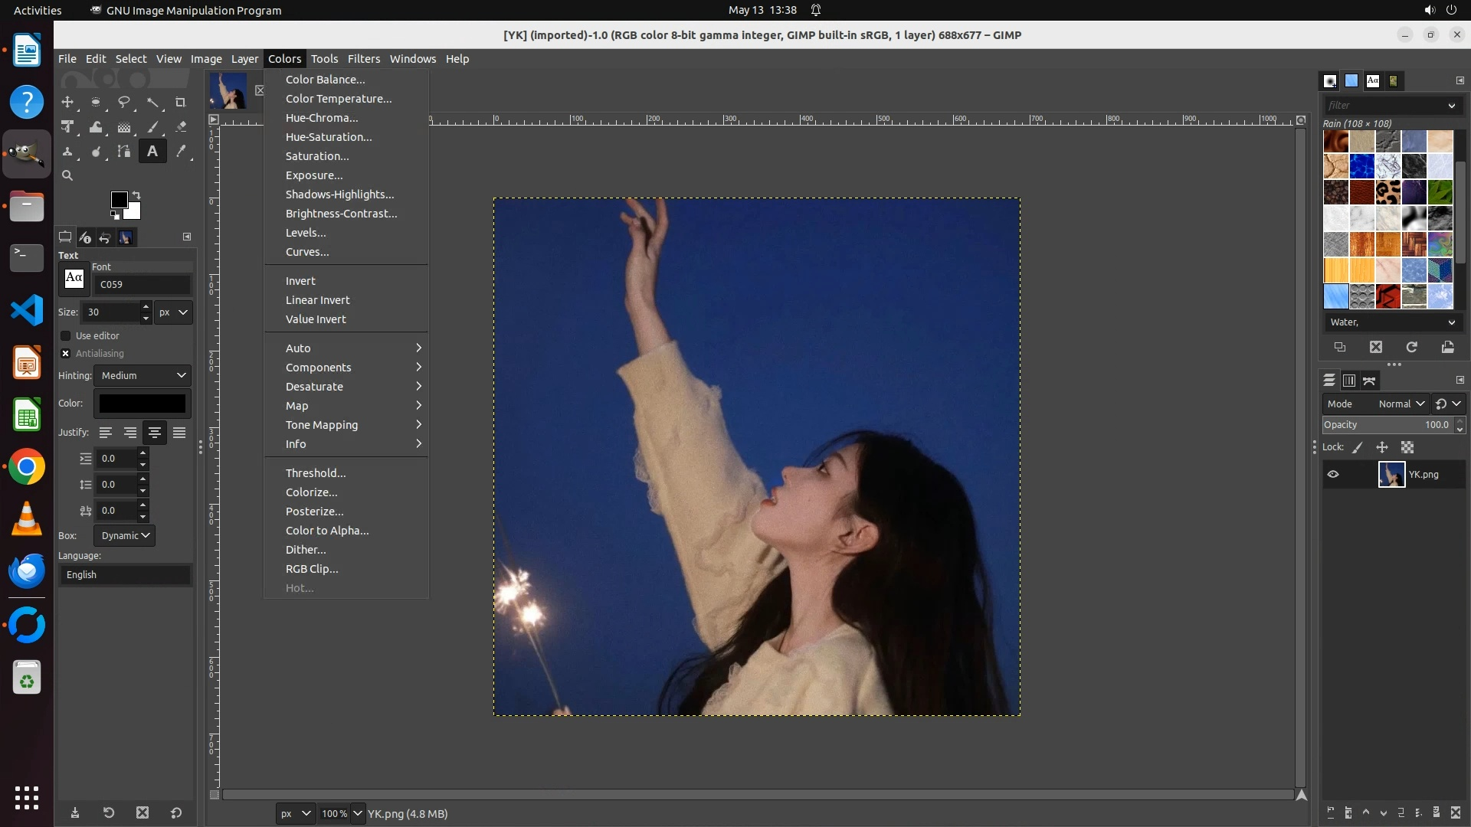Open the text Color black swatch
This screenshot has height=827, width=1471.
point(143,404)
